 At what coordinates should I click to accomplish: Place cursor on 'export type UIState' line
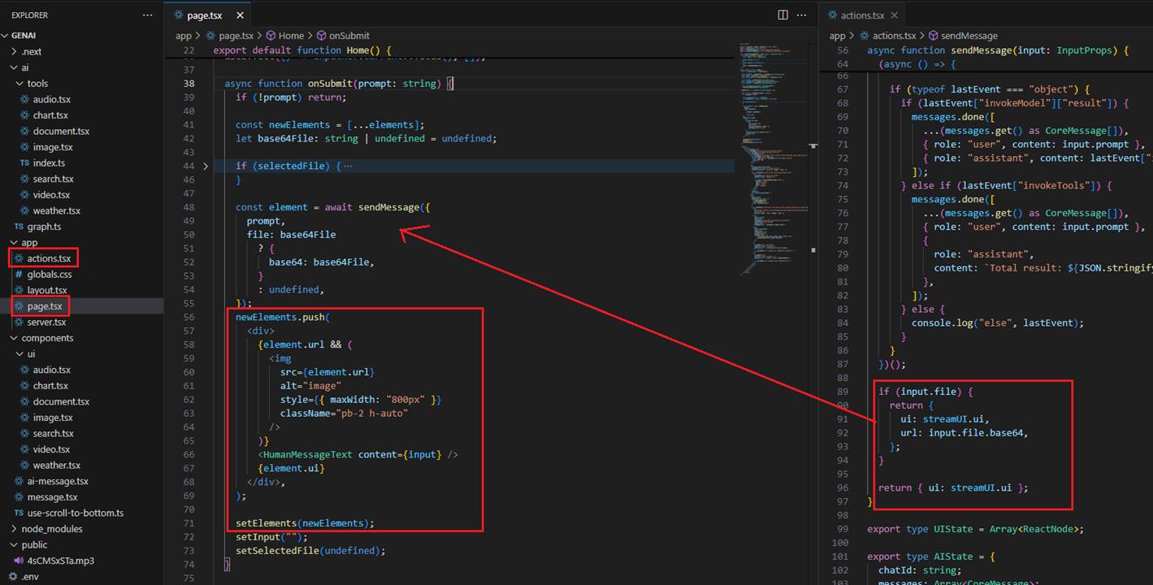975,529
